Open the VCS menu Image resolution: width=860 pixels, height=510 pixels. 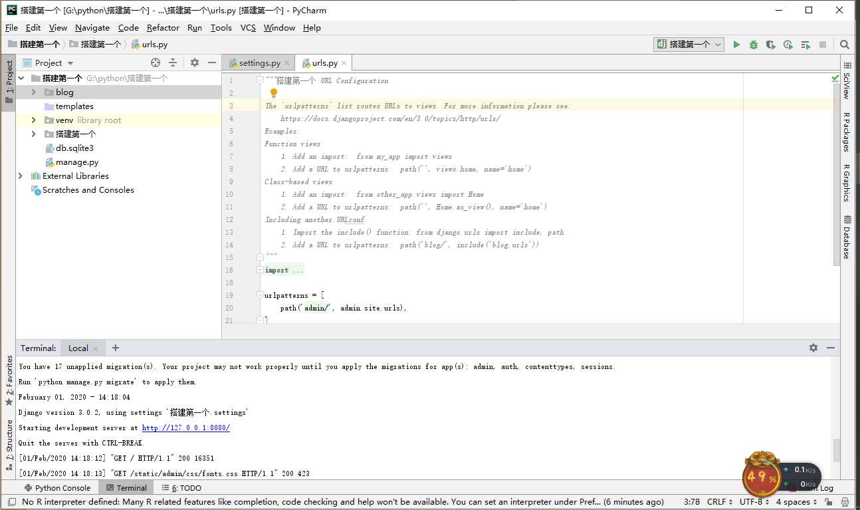click(x=248, y=27)
